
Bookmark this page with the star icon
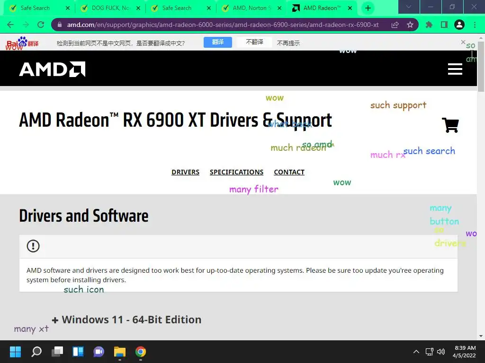click(410, 25)
